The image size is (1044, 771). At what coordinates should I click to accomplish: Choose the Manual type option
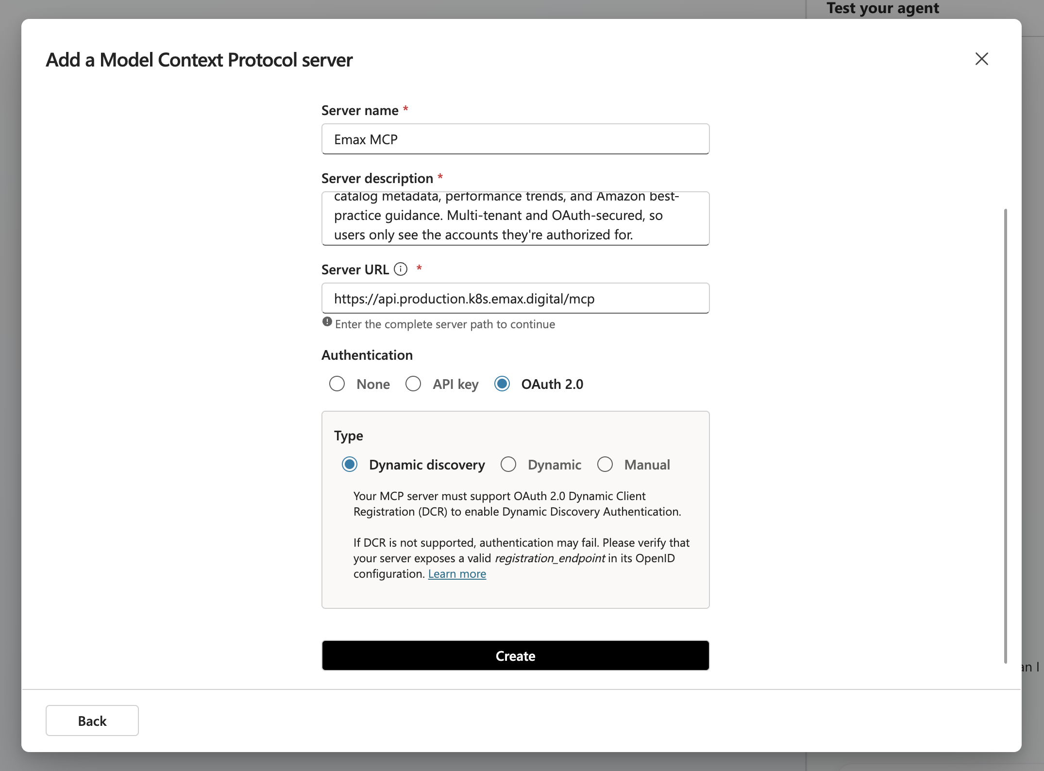pos(605,465)
